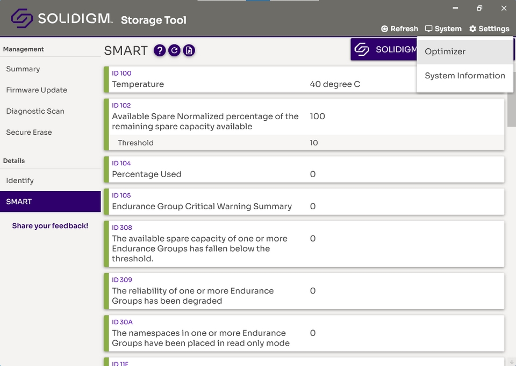Click the Storage Tool title text
Image resolution: width=516 pixels, height=366 pixels.
click(154, 20)
